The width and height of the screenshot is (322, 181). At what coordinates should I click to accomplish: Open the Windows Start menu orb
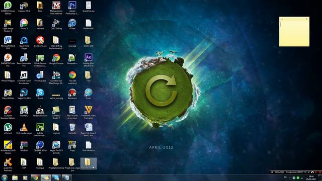click(x=5, y=177)
